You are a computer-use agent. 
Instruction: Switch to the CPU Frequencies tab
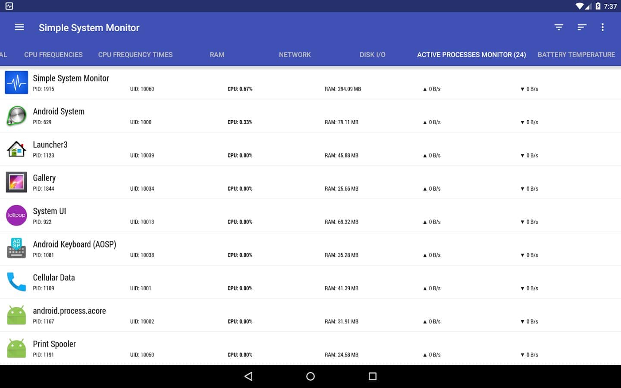pyautogui.click(x=53, y=55)
